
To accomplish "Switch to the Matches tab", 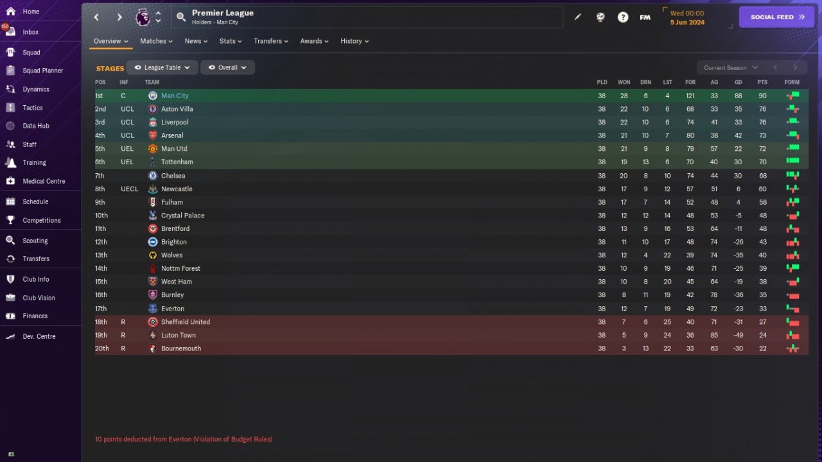I will point(157,41).
